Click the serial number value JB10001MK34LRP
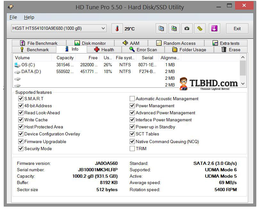 [x=98, y=170]
